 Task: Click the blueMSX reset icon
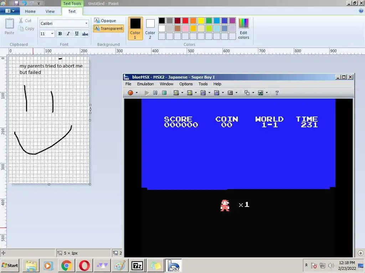(130, 93)
